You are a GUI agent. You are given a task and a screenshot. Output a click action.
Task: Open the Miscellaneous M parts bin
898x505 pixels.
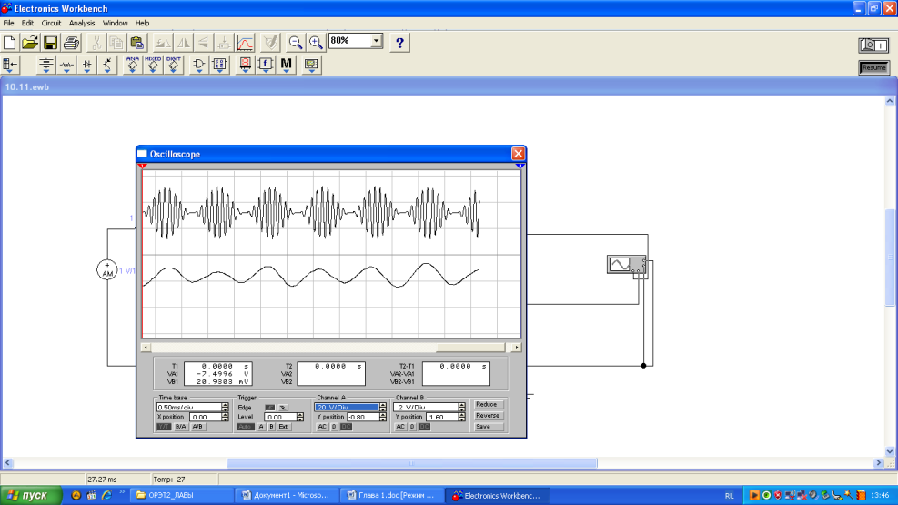click(x=287, y=65)
